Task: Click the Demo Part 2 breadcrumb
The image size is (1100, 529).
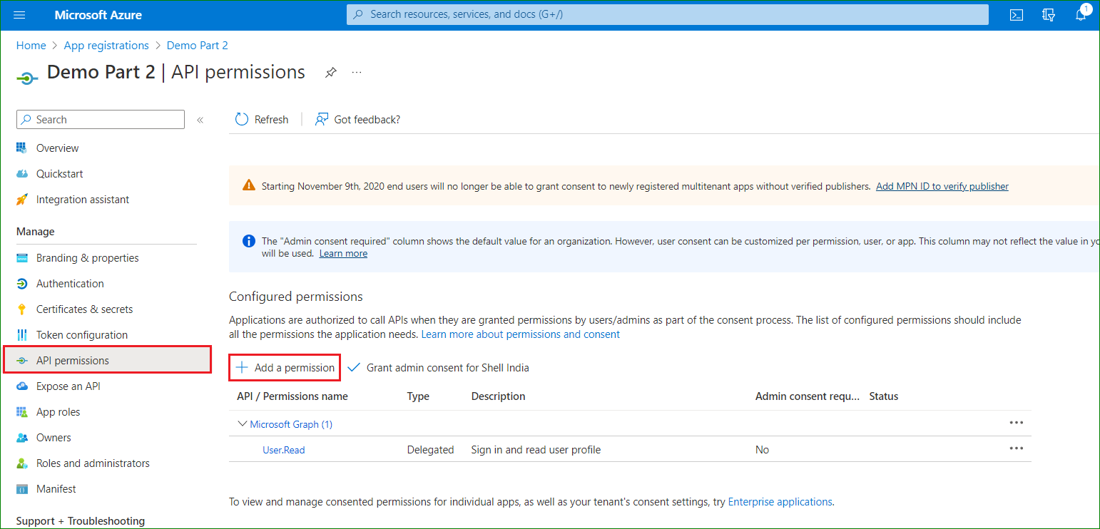Action: click(198, 45)
